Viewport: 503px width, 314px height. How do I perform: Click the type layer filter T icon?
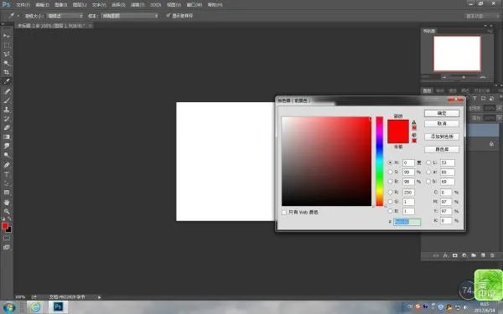pos(474,98)
